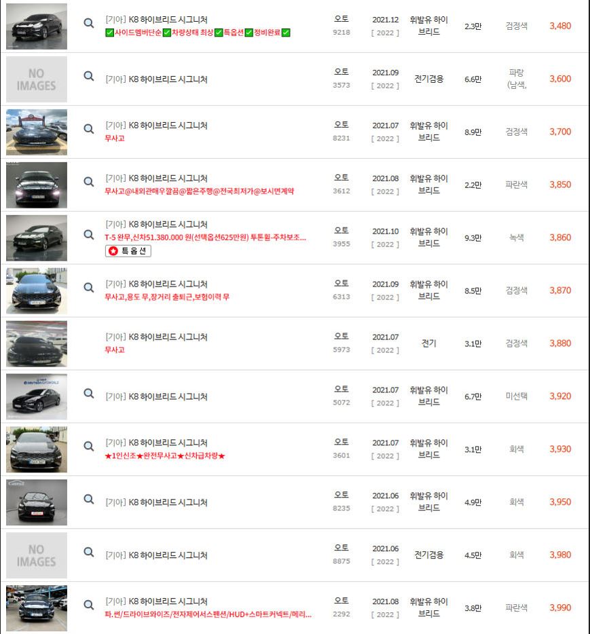Click the mileage value 9.3만
The width and height of the screenshot is (590, 634).
(x=473, y=238)
